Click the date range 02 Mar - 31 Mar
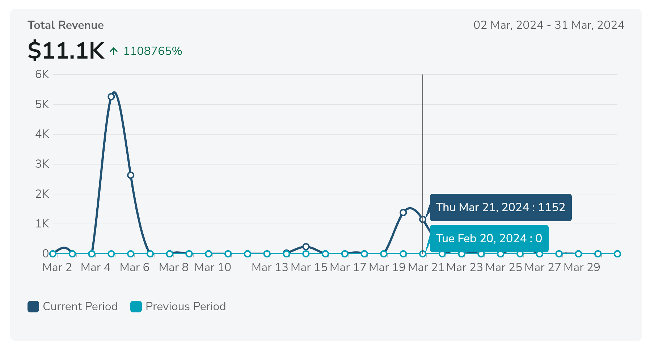Image resolution: width=650 pixels, height=350 pixels. point(549,25)
